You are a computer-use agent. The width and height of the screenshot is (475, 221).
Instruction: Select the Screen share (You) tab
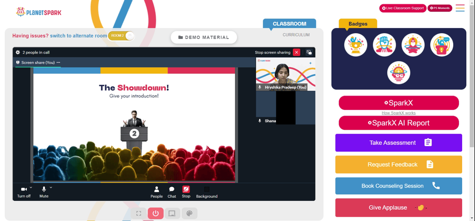tap(38, 62)
